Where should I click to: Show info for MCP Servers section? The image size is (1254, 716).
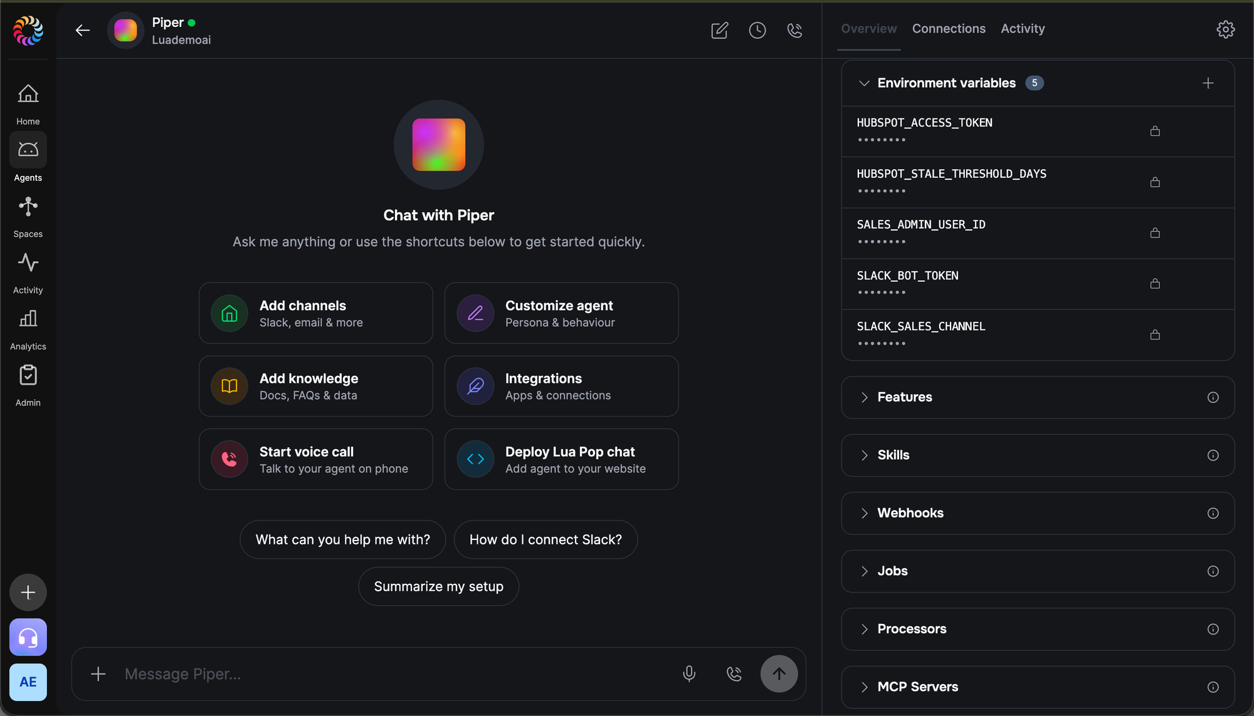[1213, 687]
